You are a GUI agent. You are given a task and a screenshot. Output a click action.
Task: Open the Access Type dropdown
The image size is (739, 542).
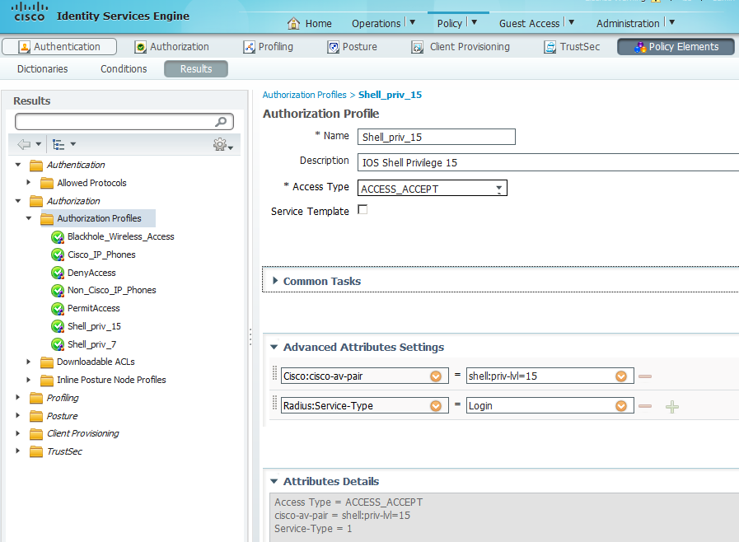pos(498,189)
